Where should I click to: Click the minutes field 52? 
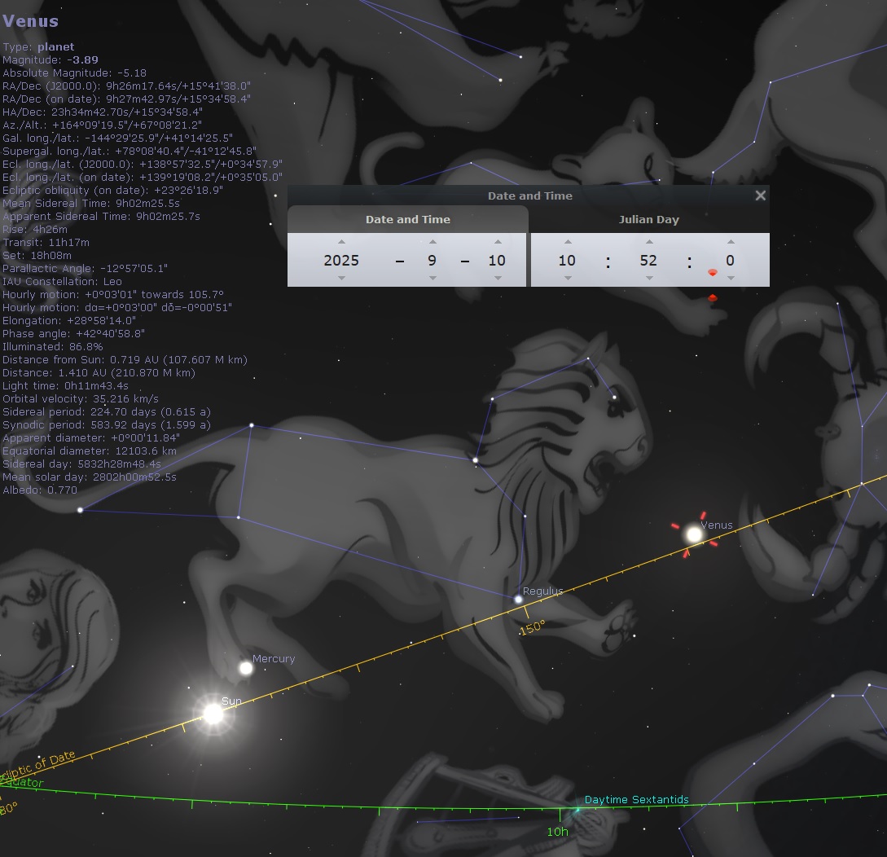click(648, 260)
